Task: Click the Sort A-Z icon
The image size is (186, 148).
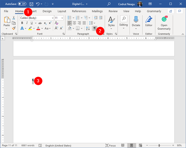Action: pyautogui.click(x=88, y=28)
